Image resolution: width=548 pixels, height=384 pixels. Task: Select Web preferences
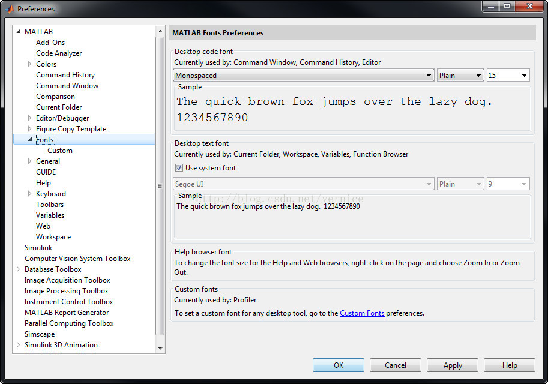[x=43, y=226]
